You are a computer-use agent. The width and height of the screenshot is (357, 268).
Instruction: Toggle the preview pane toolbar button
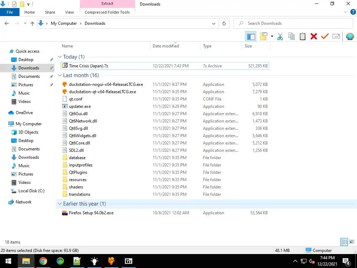coord(251,36)
